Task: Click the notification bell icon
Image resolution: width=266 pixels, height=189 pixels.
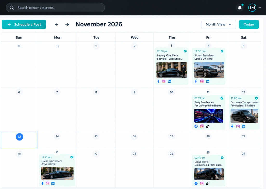Action: [x=240, y=8]
